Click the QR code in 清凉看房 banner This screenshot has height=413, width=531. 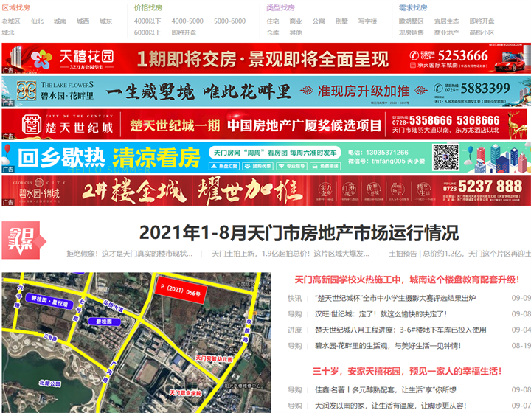(x=446, y=156)
